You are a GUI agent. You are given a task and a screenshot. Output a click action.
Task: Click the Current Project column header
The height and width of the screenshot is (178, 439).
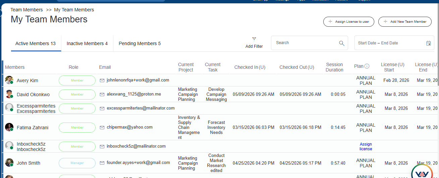tap(186, 67)
